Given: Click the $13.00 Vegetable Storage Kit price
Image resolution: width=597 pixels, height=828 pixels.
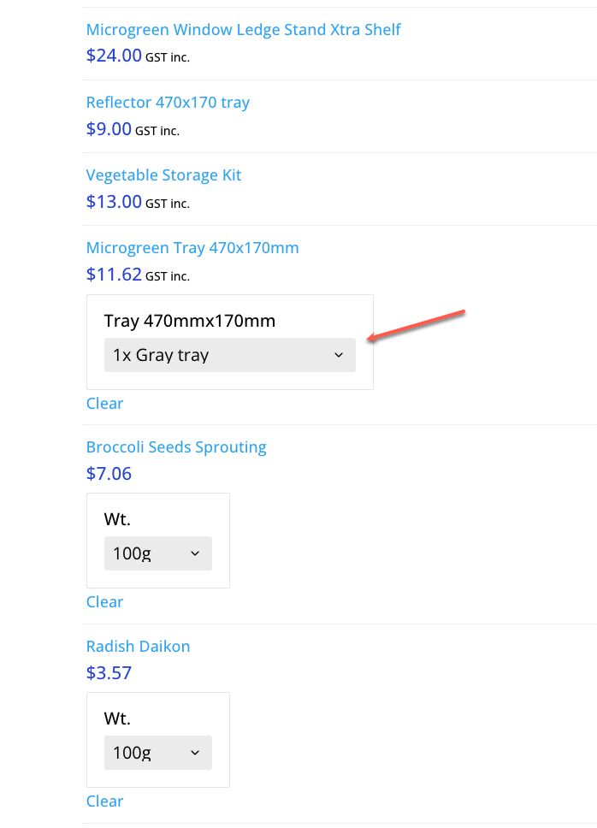Looking at the screenshot, I should pyautogui.click(x=114, y=202).
